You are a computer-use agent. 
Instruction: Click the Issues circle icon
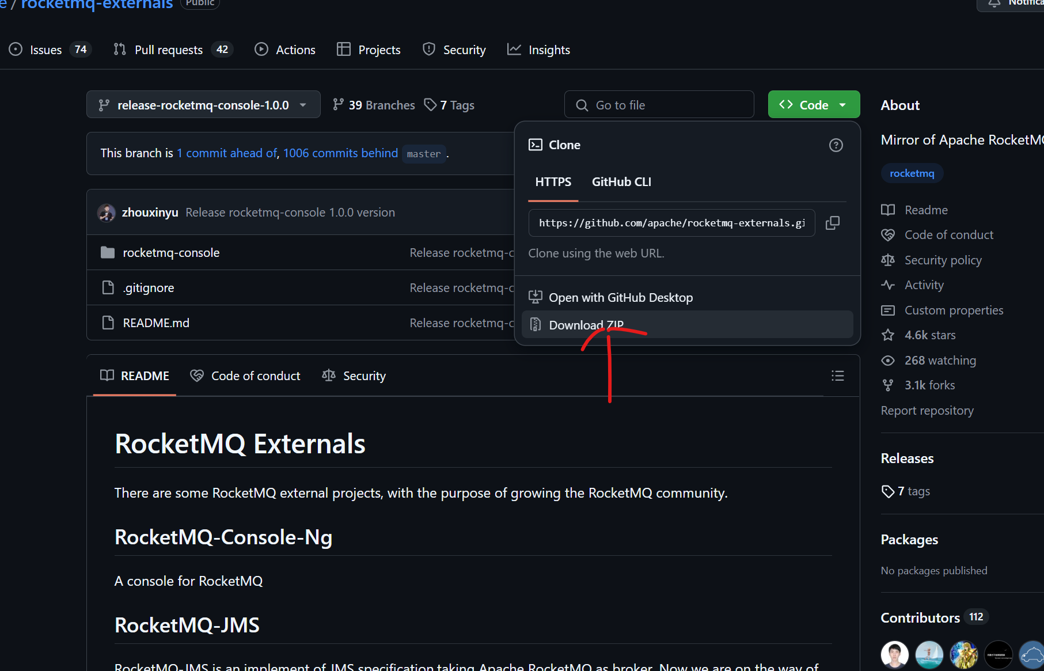16,50
